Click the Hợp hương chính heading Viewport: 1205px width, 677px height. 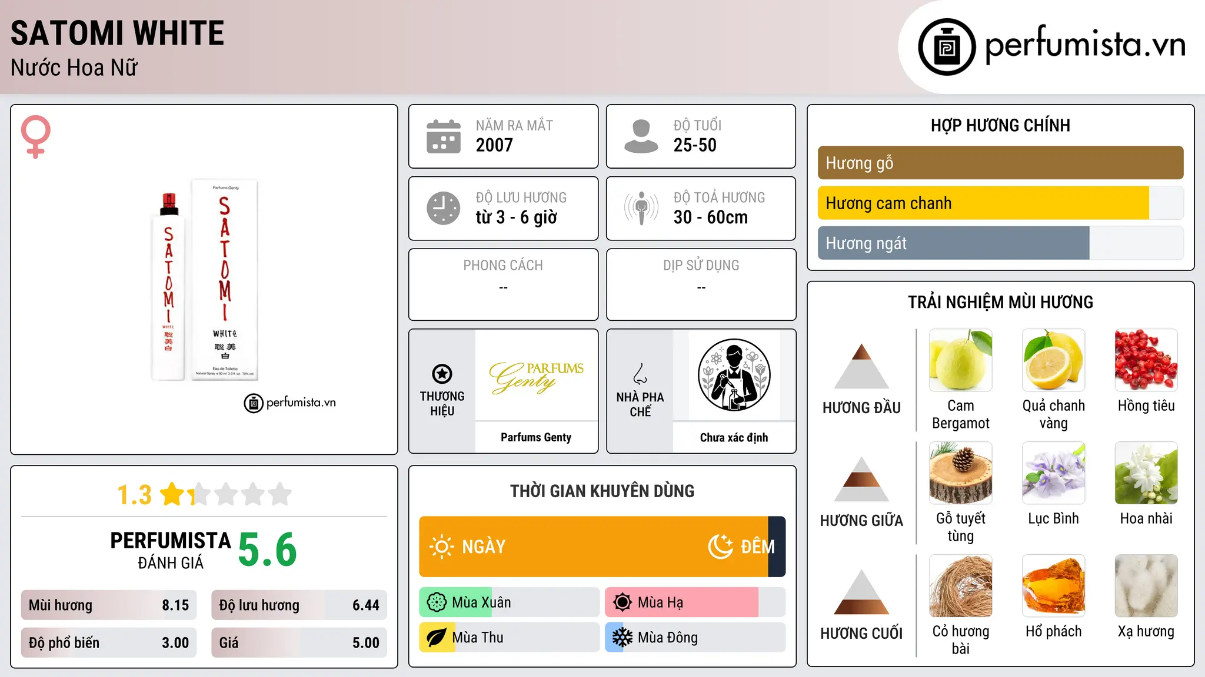(x=1000, y=125)
